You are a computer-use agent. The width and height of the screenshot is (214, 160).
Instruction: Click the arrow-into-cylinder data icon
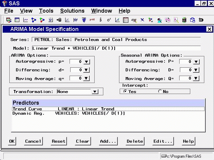tap(59, 20)
